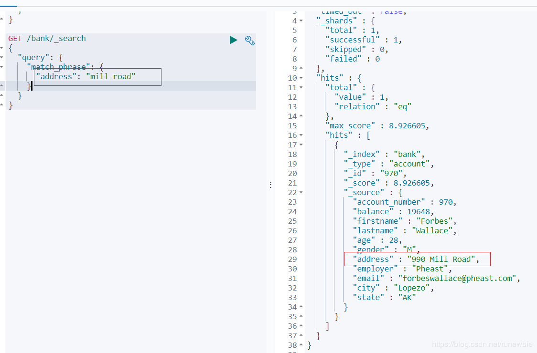Click "balance" : 19648 line
Viewport: 537px width, 353px height.
[x=394, y=212]
